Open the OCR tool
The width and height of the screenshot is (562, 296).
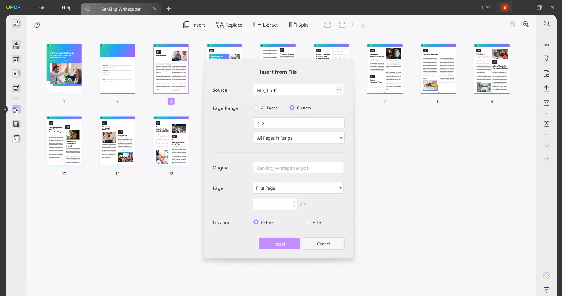(x=547, y=44)
